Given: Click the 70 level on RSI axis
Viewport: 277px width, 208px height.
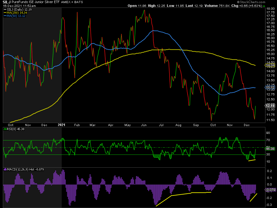Looking at the screenshot, I should click(268, 140).
